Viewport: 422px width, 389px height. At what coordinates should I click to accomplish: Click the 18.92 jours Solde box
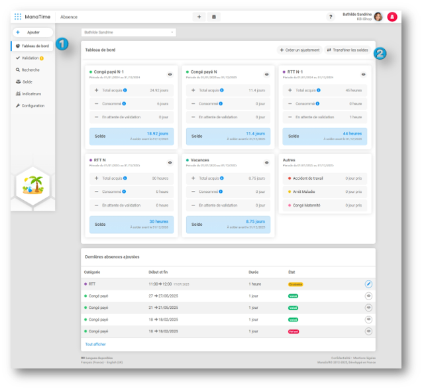click(x=132, y=137)
